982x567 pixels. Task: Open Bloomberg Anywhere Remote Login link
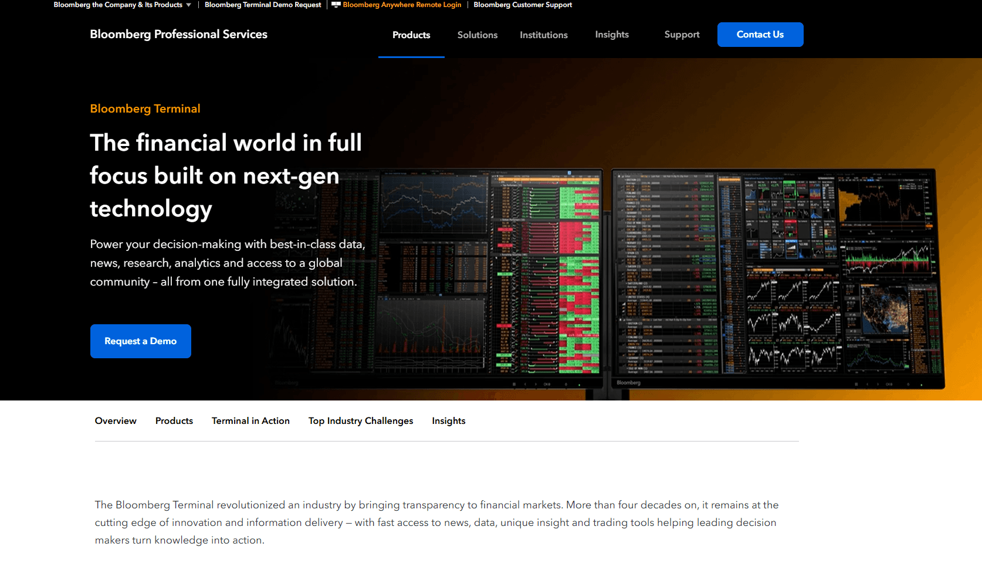(402, 5)
